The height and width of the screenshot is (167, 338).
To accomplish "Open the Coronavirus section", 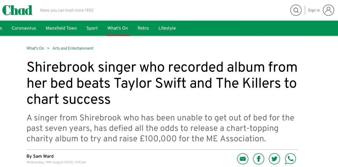I will point(24,28).
